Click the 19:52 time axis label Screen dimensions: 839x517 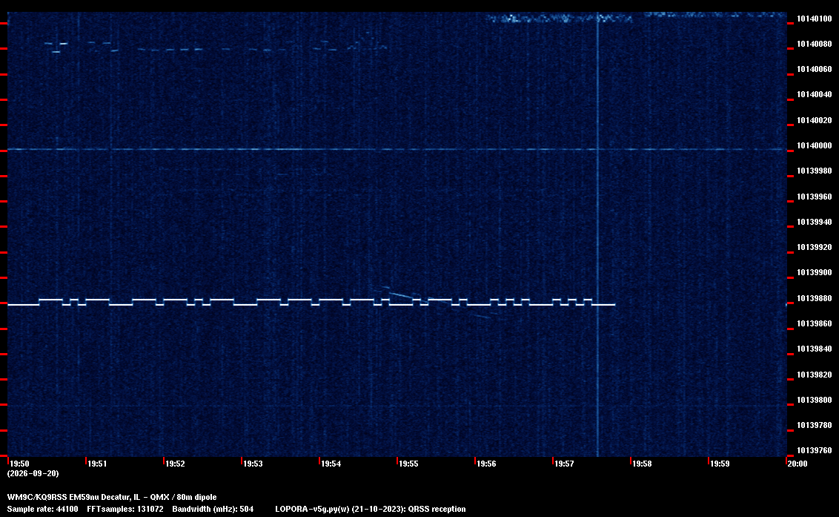176,464
